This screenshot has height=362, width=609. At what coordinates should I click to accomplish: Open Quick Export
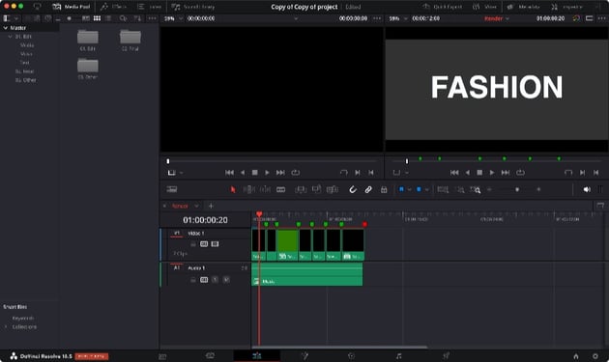click(x=443, y=7)
